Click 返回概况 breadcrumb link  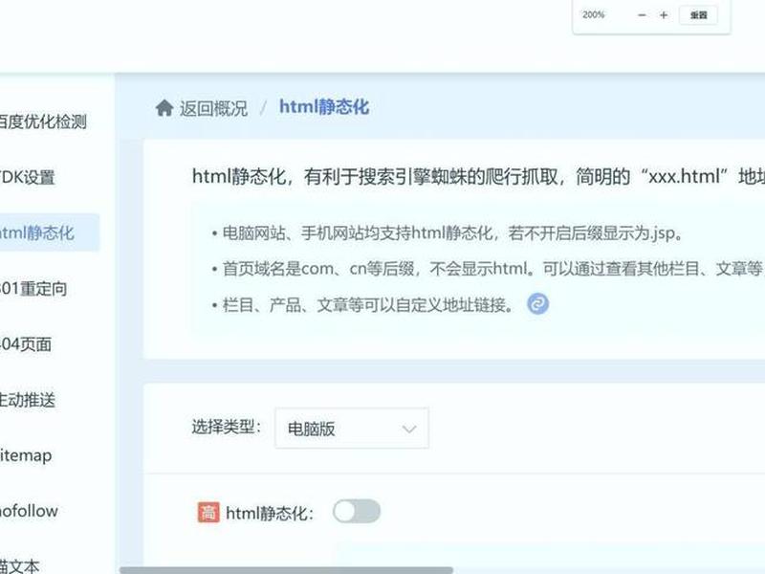click(213, 108)
